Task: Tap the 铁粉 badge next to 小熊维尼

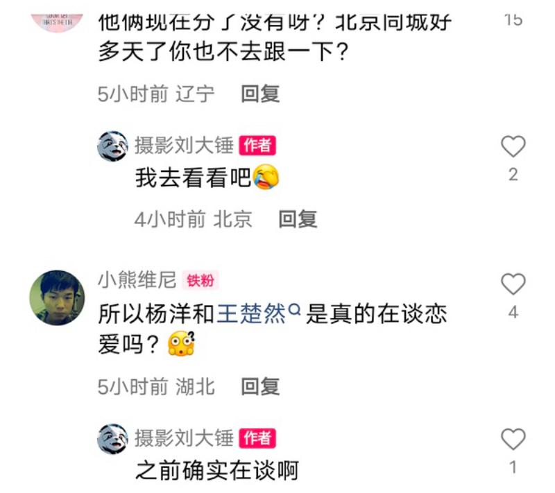Action: [200, 281]
